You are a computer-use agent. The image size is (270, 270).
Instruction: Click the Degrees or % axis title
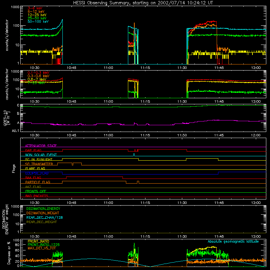pos(9,253)
